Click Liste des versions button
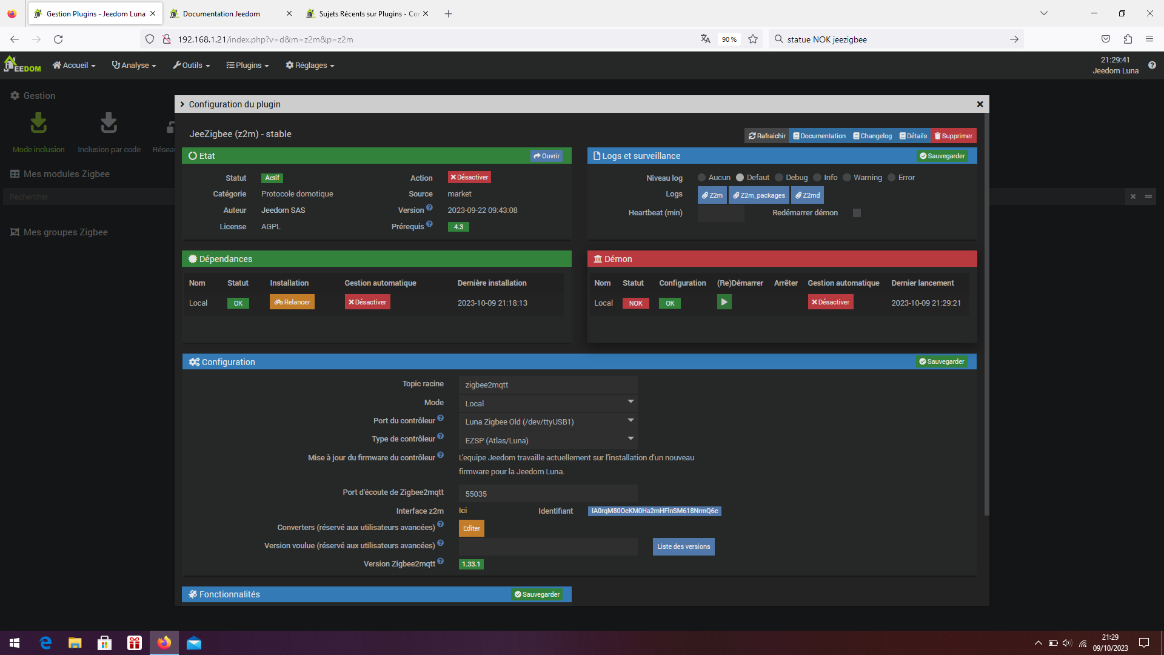Viewport: 1164px width, 655px height. [684, 546]
